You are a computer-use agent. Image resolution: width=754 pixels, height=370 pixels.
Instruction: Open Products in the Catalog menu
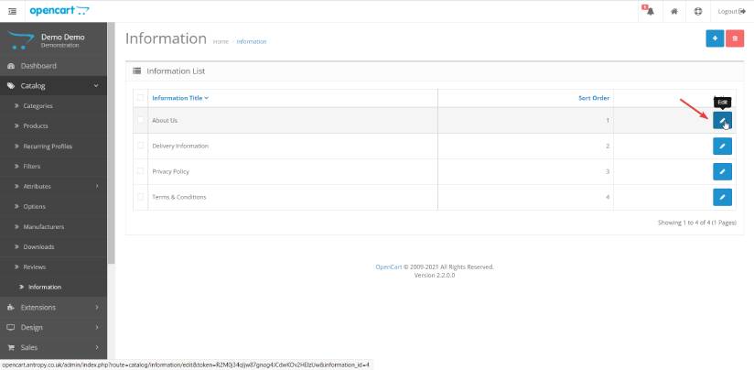[x=36, y=125]
